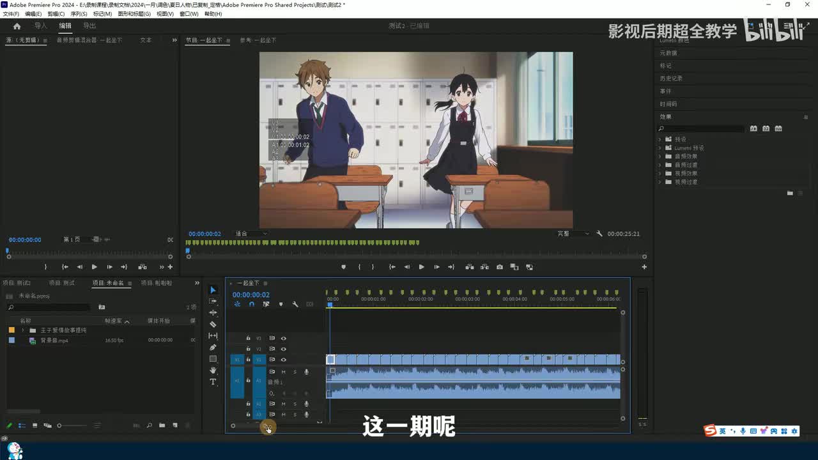This screenshot has height=460, width=818.
Task: Click Lift button in program monitor
Action: (x=470, y=267)
